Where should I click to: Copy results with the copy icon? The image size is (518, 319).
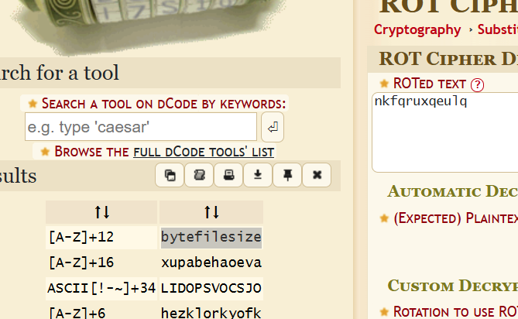pos(170,175)
